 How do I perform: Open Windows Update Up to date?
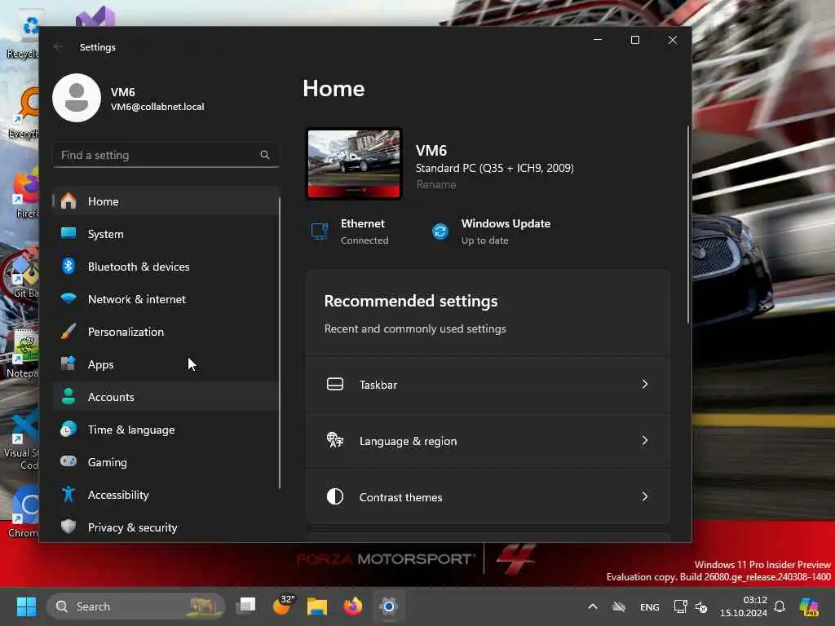pos(490,231)
